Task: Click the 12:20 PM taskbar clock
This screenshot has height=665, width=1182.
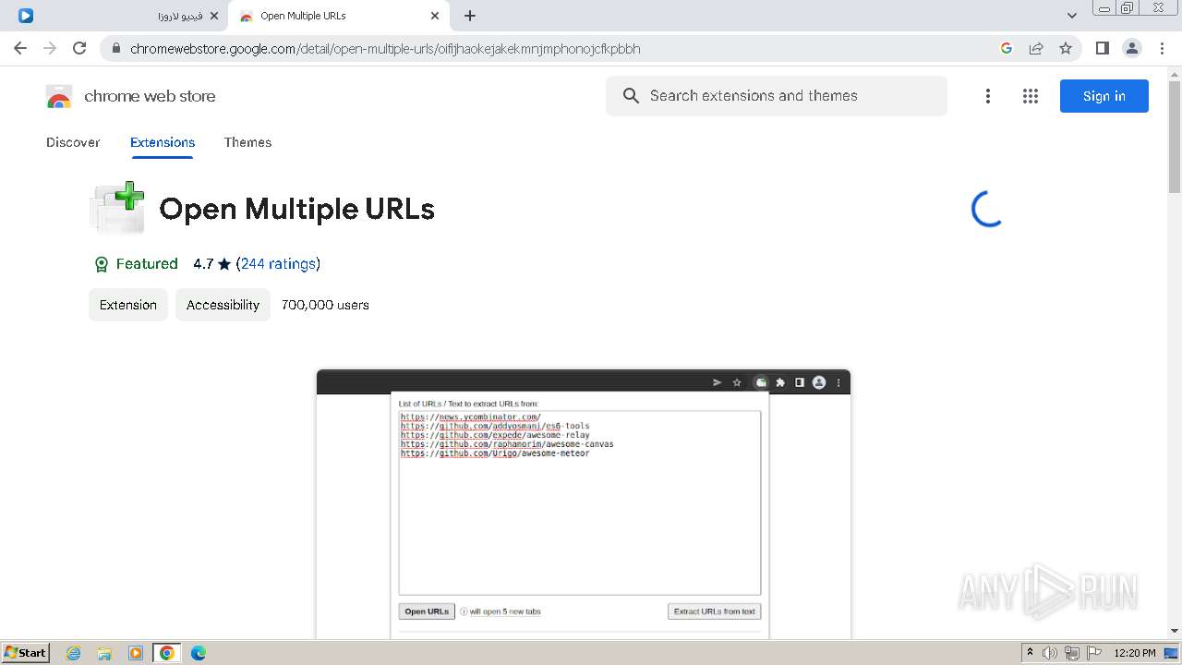Action: [1135, 653]
